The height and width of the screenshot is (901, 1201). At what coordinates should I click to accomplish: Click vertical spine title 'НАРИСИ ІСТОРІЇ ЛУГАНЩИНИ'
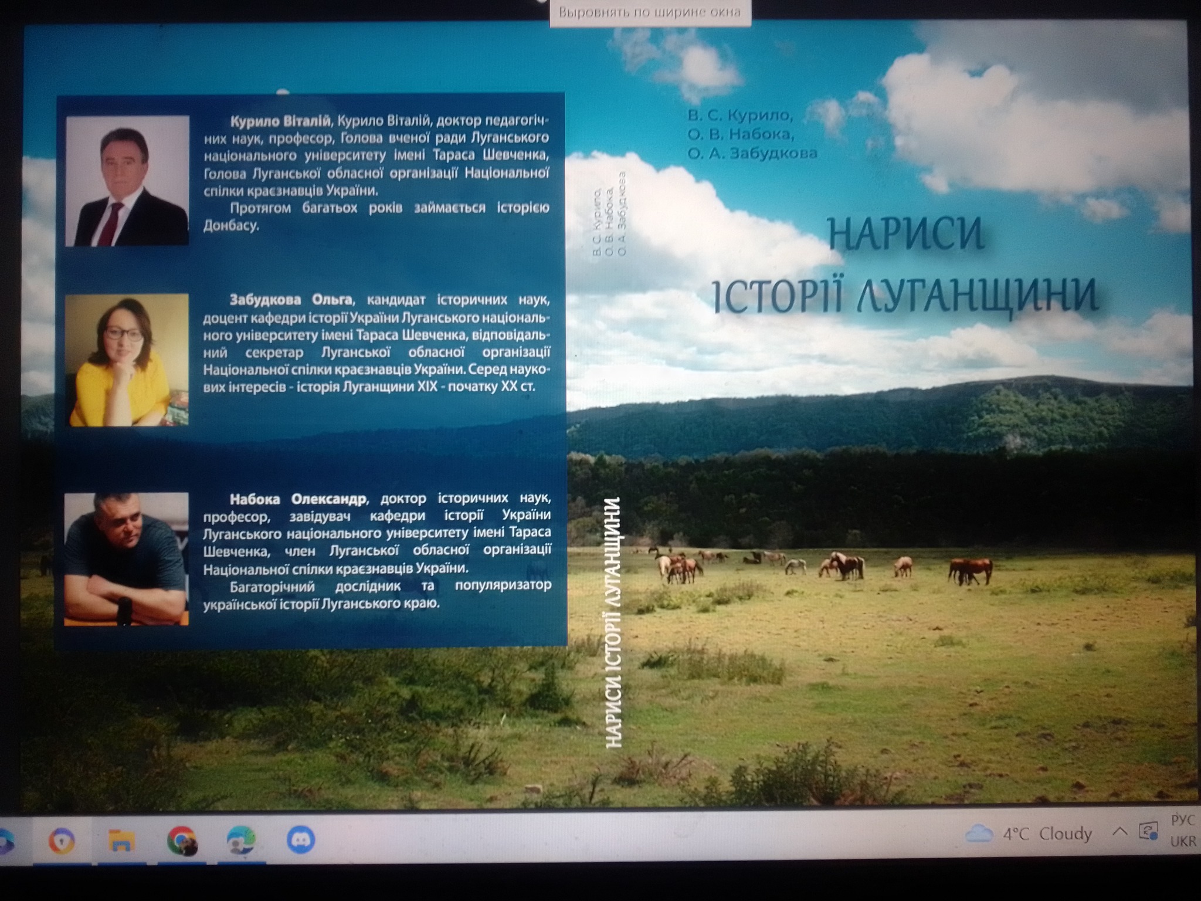point(612,622)
